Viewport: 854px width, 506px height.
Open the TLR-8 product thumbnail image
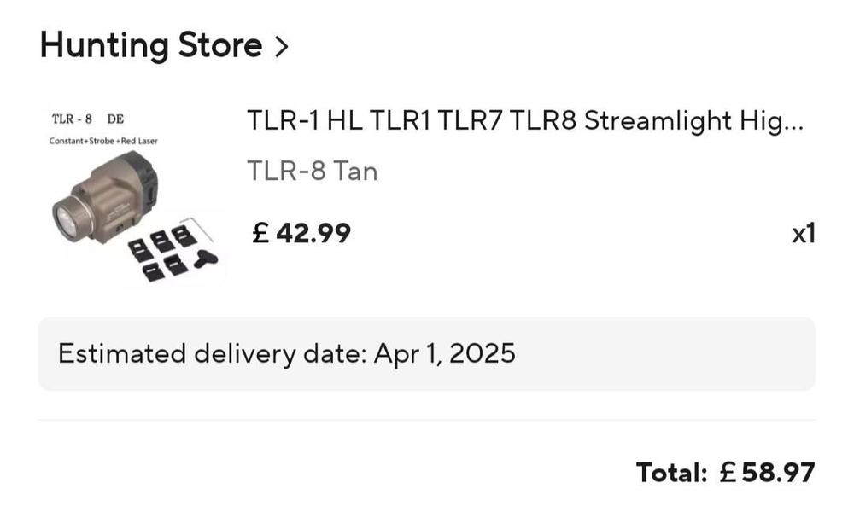(x=135, y=198)
